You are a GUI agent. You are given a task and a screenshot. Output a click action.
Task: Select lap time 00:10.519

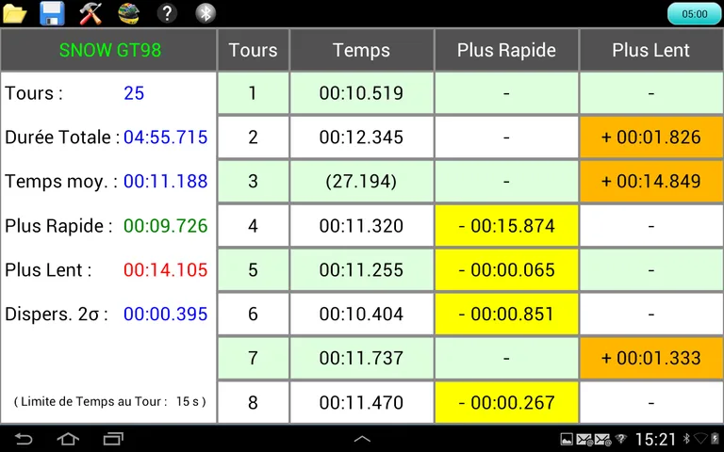pyautogui.click(x=362, y=93)
